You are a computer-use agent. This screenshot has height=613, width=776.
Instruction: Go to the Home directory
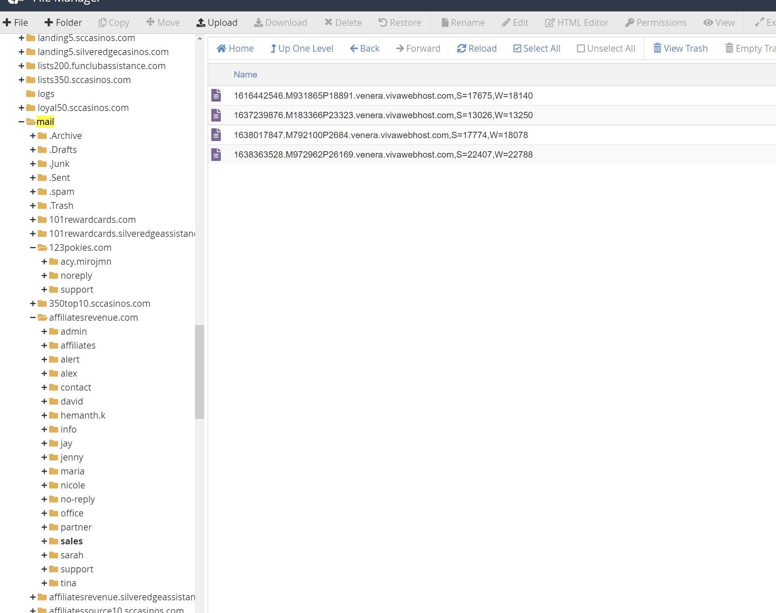click(235, 48)
